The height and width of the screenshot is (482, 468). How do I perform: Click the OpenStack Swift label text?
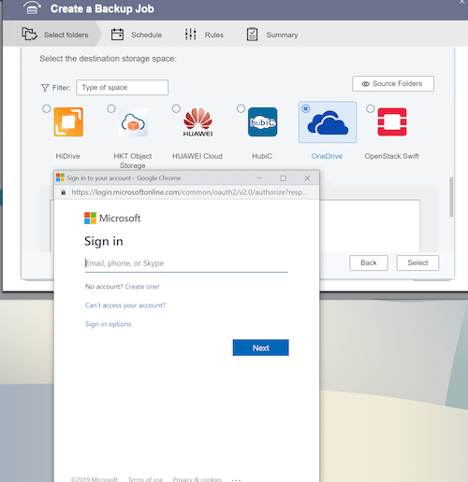point(392,156)
